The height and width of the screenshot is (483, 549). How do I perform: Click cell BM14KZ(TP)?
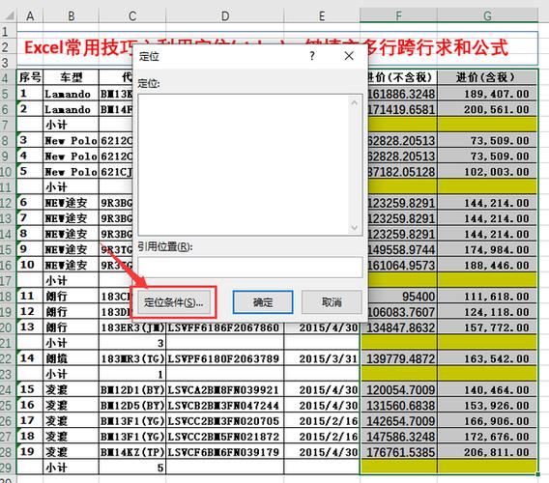(x=132, y=452)
